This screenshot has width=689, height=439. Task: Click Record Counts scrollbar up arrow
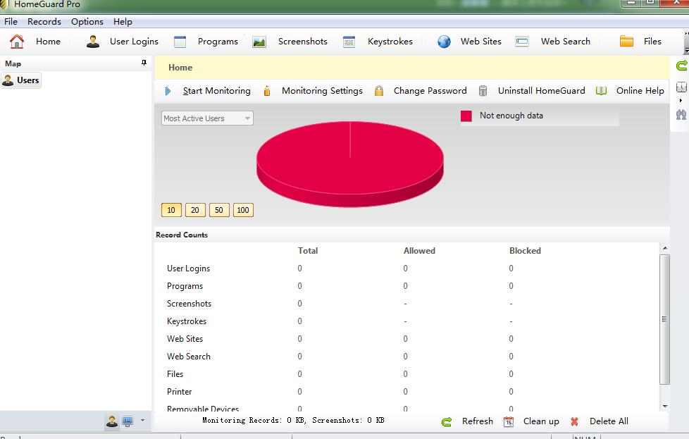(x=665, y=248)
